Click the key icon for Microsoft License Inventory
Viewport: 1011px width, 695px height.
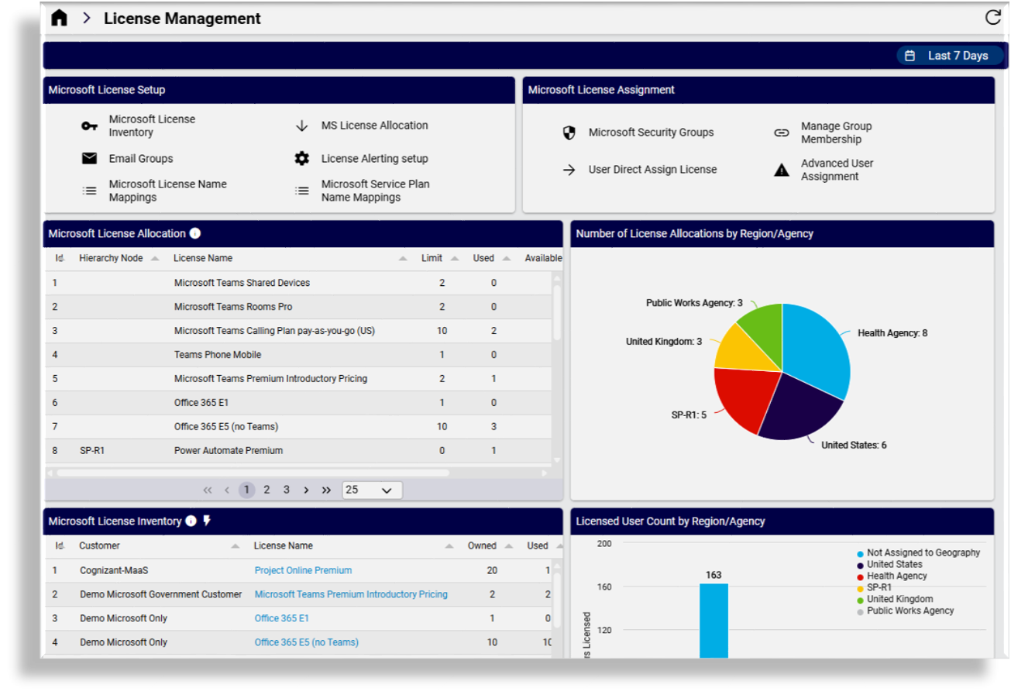click(90, 126)
